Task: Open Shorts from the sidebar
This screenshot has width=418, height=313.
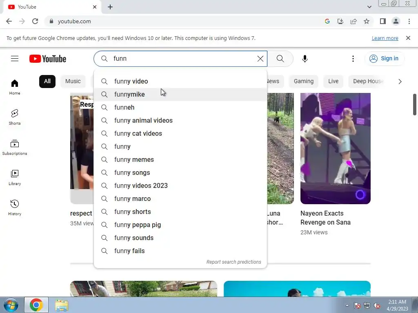Action: [x=15, y=117]
